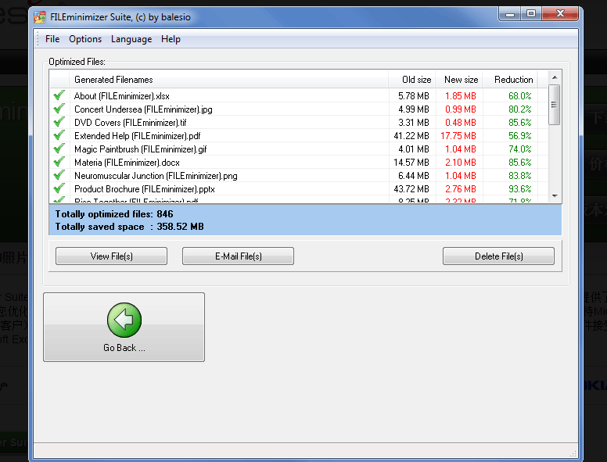Select Magic Paintbrush (FILEminimizer).gif filename

141,149
